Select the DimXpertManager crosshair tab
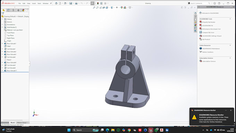Viewport: 236px width, 133px height. coord(18,10)
